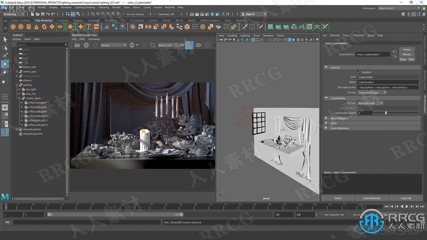Open the MAIN_CAM camera dropdown
The height and width of the screenshot is (240, 427).
(171, 45)
